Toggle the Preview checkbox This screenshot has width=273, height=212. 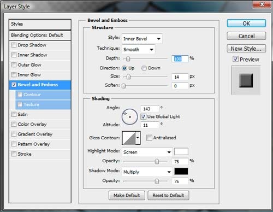pyautogui.click(x=235, y=59)
